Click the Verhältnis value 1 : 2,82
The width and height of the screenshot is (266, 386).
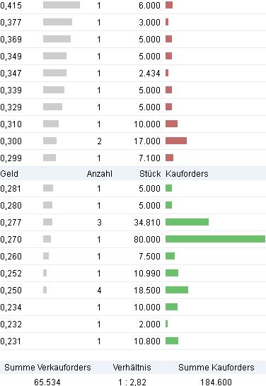132,382
